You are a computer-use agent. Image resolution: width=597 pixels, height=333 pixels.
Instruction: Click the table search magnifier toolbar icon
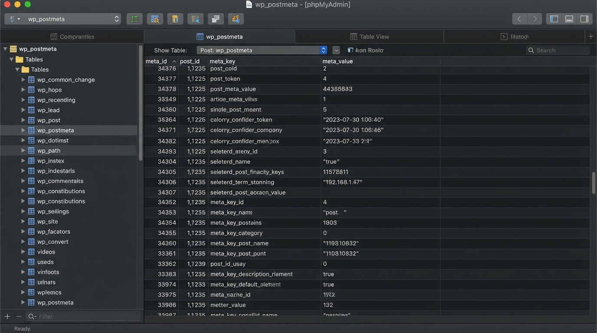(x=155, y=19)
